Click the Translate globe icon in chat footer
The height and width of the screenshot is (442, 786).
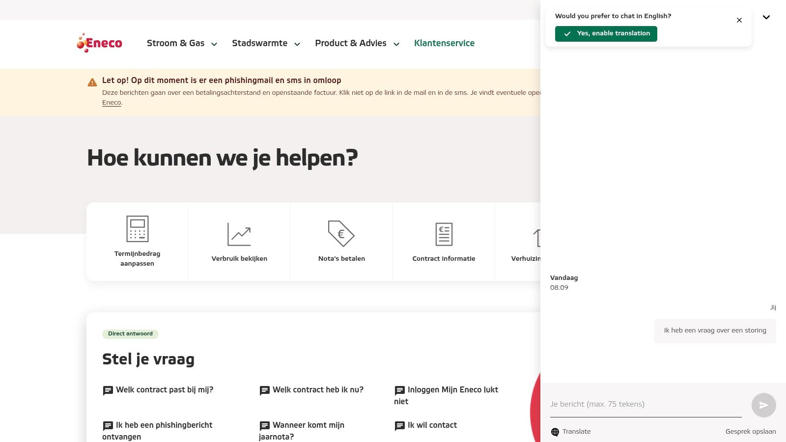pos(556,432)
